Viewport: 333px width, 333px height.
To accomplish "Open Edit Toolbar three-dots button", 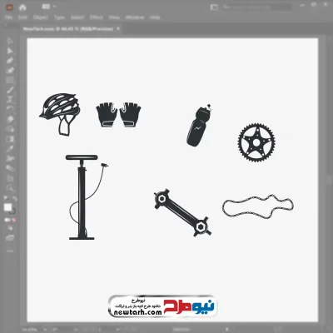I will (10, 251).
